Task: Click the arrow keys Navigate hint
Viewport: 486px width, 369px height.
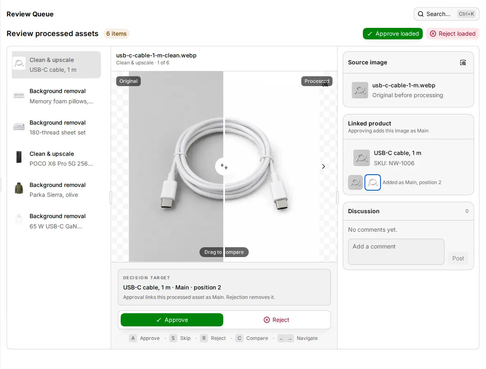Action: point(298,338)
